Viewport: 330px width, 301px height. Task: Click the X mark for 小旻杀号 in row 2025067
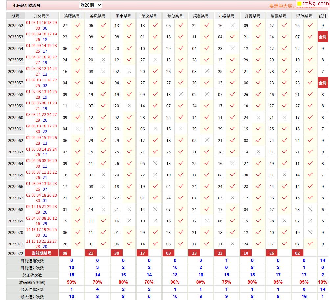coord(233,198)
